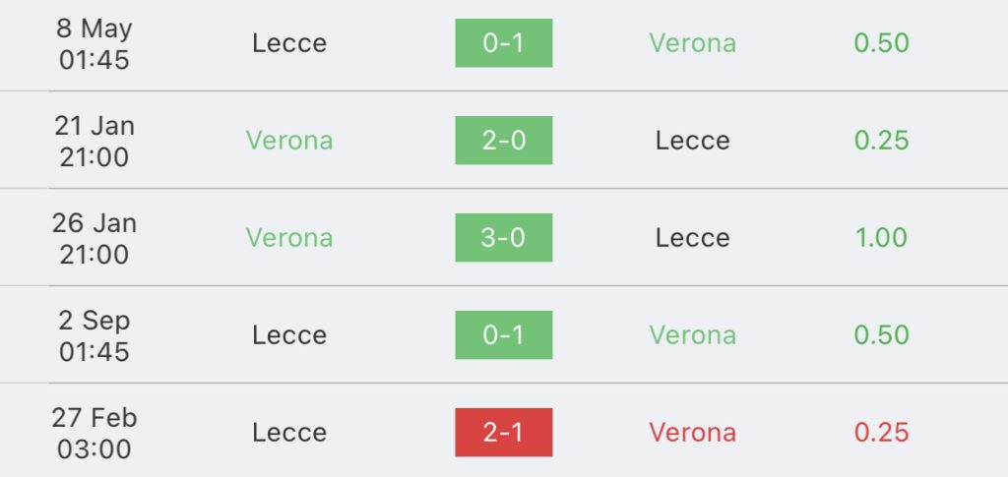This screenshot has width=1008, height=477.
Task: Open the 3-0 score on 26 Jan
Action: pyautogui.click(x=503, y=238)
